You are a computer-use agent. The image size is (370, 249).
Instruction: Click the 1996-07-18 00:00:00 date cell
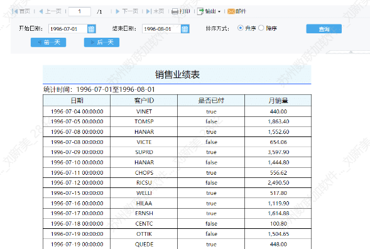(x=77, y=223)
